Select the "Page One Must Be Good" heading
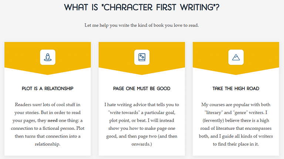284x159 pixels. click(x=142, y=88)
